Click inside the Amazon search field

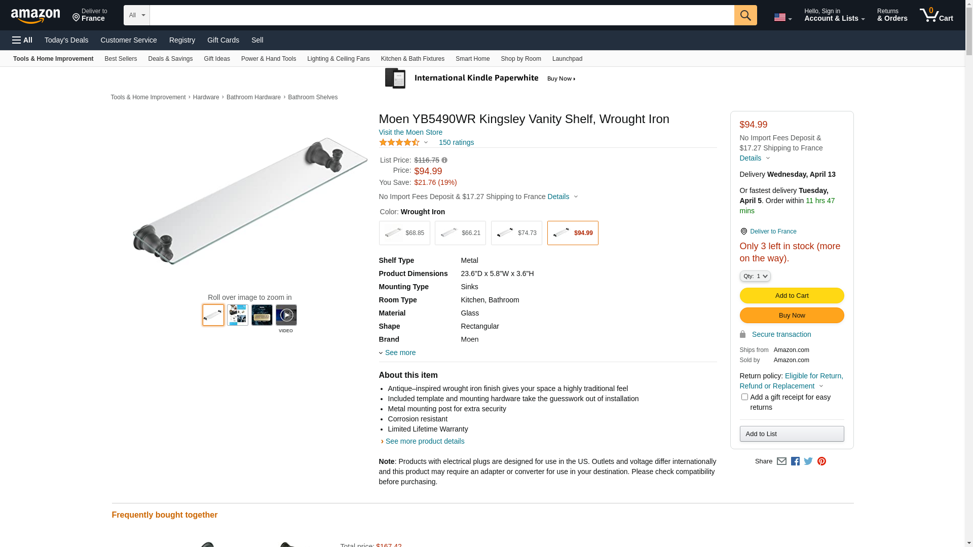[441, 15]
